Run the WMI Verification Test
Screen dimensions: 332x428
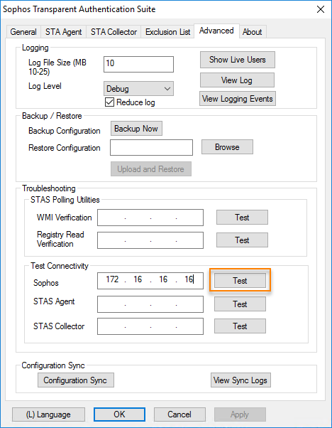[x=242, y=218]
